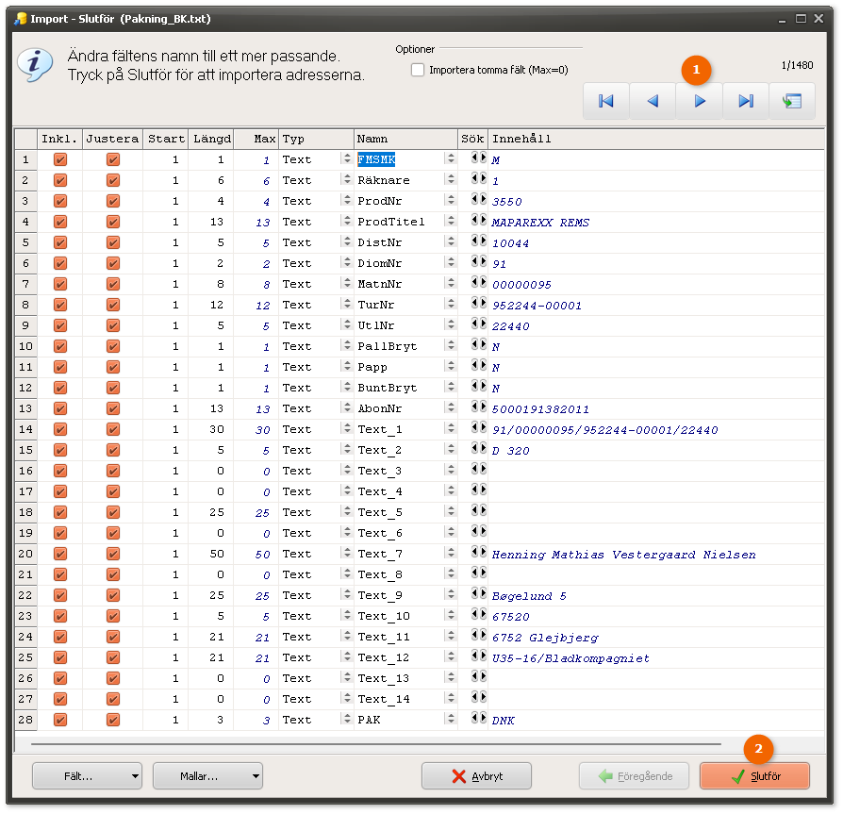Open the Mallar... dropdown button
This screenshot has height=814, width=843.
click(207, 776)
